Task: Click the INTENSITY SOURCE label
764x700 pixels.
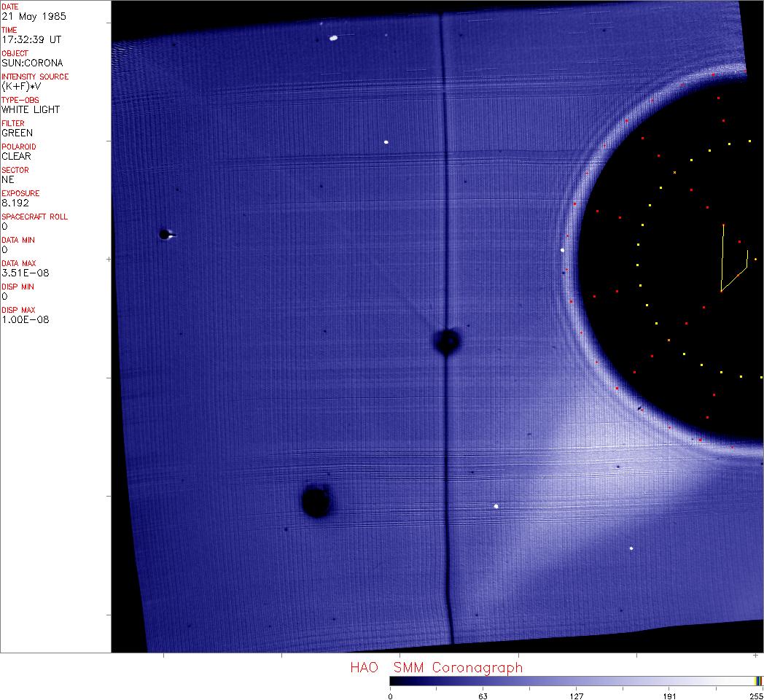Action: click(x=35, y=77)
